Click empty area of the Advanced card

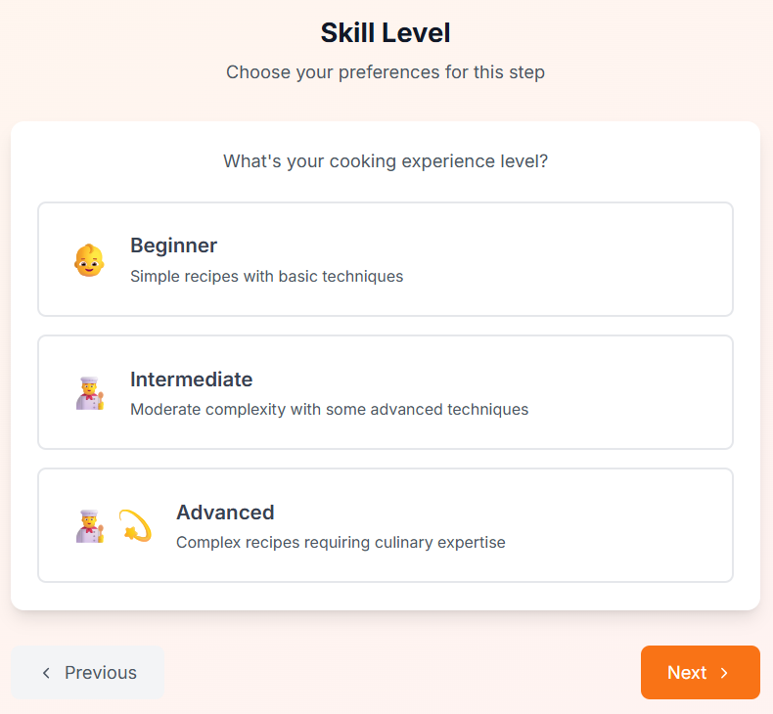pyautogui.click(x=626, y=526)
